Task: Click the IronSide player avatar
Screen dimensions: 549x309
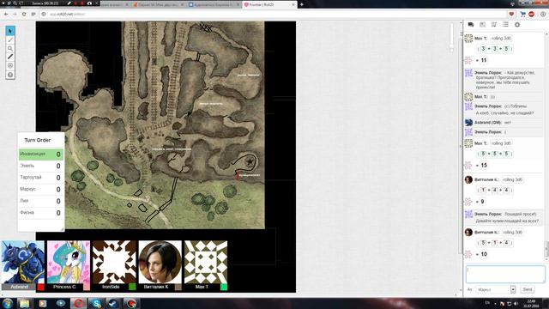Action: [x=114, y=262]
